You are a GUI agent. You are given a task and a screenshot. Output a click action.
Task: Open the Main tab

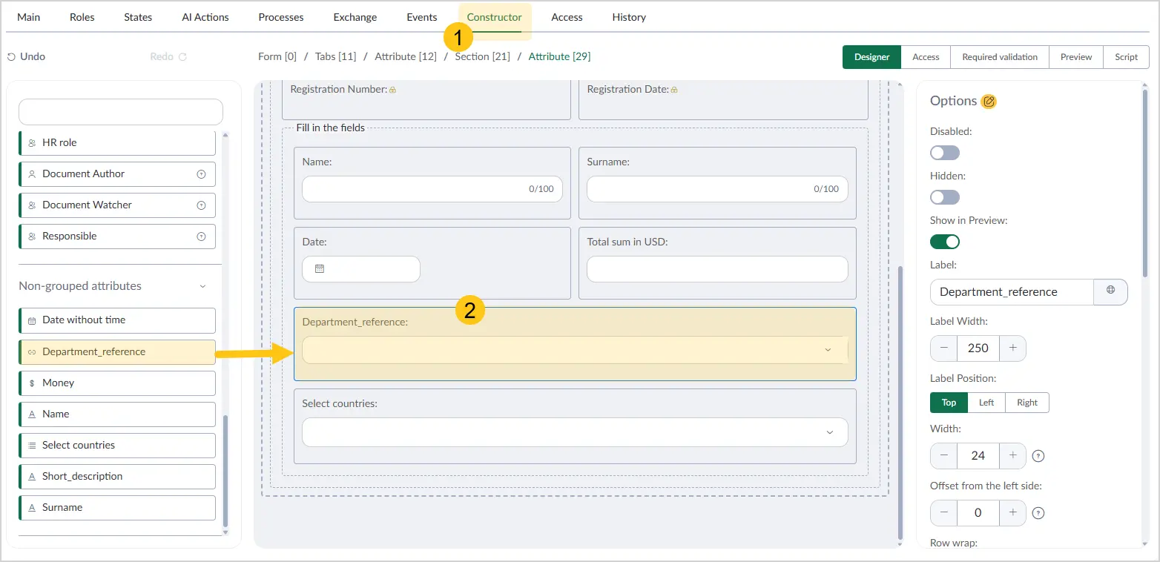tap(29, 17)
